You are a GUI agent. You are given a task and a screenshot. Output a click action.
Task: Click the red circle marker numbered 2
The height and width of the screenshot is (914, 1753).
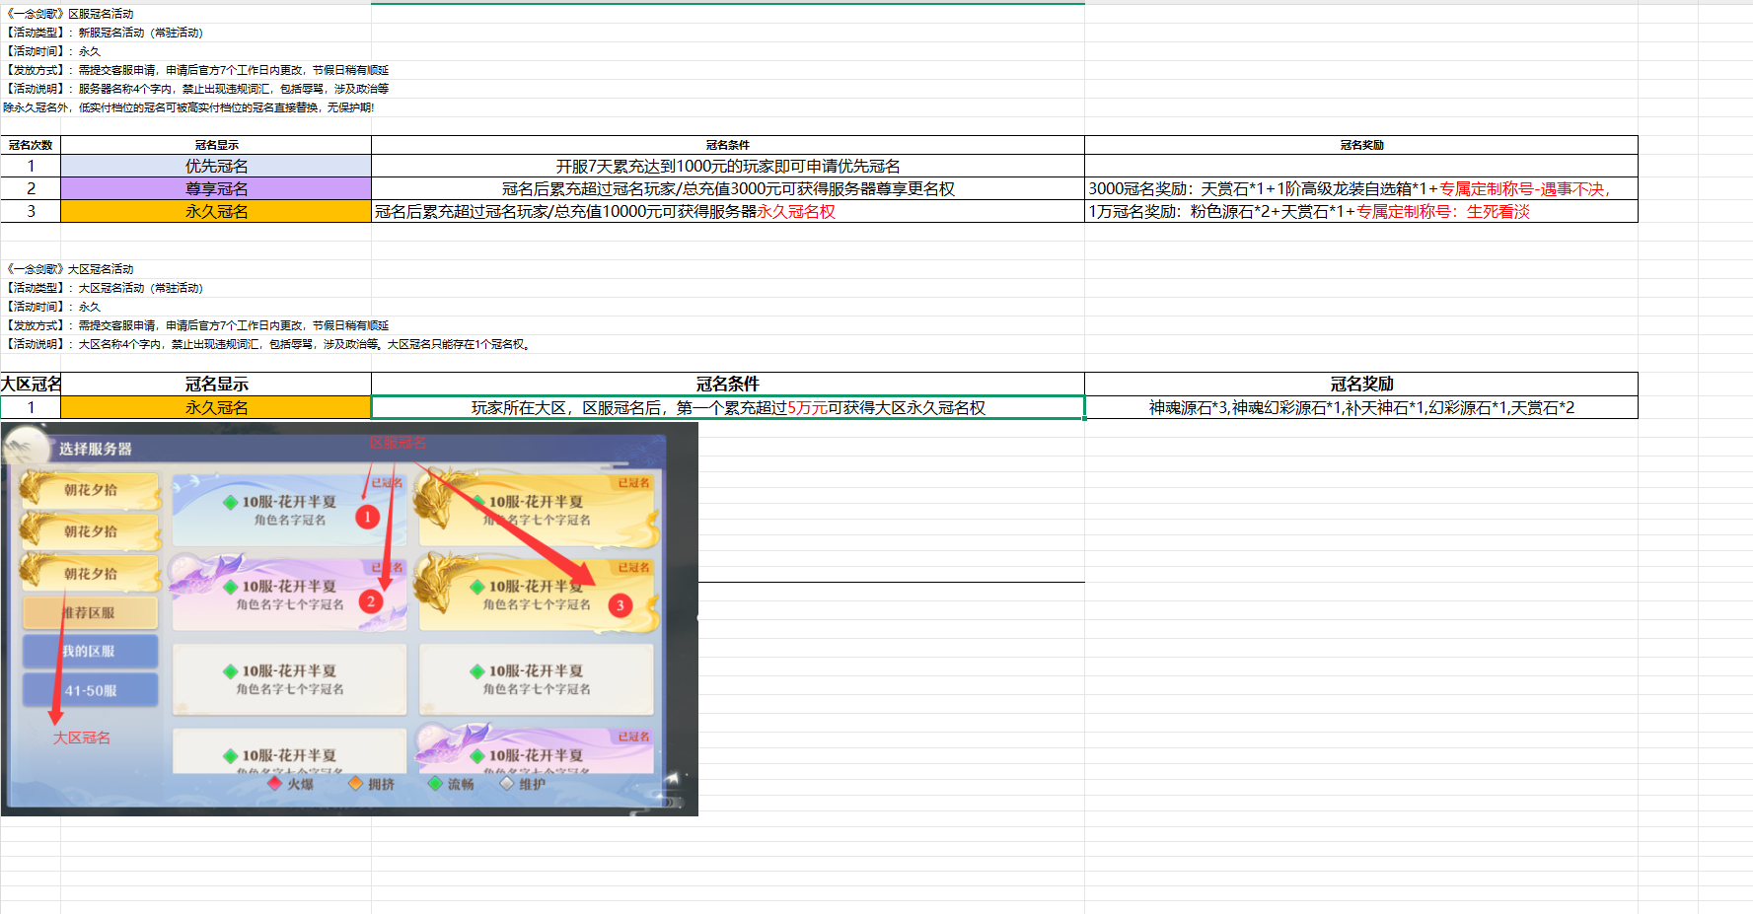[371, 601]
